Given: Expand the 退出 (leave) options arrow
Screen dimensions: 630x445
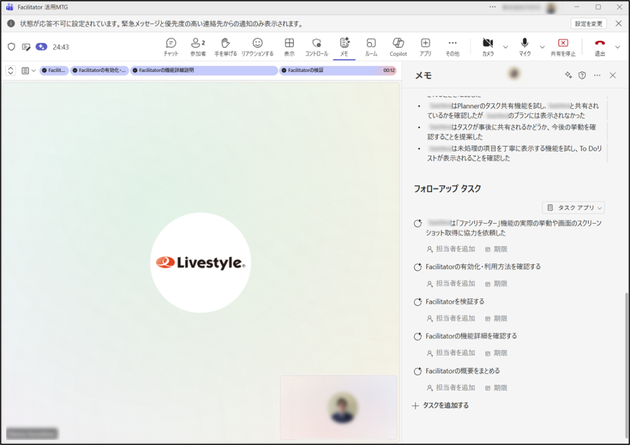Looking at the screenshot, I should point(618,47).
